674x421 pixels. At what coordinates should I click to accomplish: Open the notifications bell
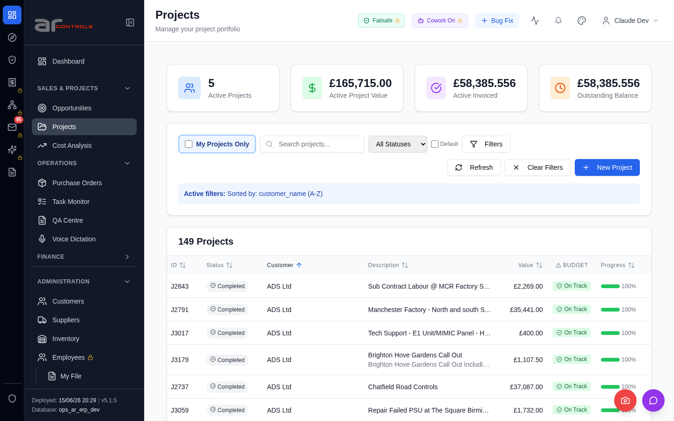point(558,21)
